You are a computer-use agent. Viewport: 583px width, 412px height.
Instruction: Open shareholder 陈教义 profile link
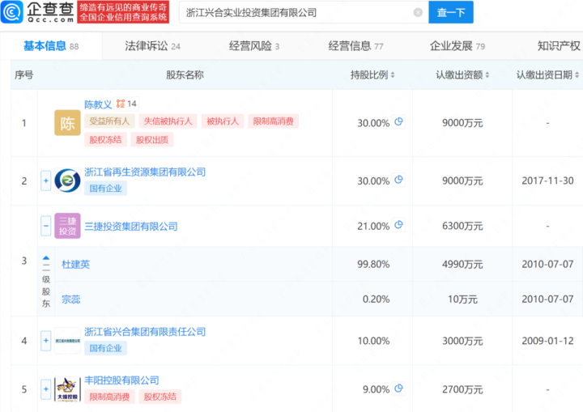(x=98, y=104)
